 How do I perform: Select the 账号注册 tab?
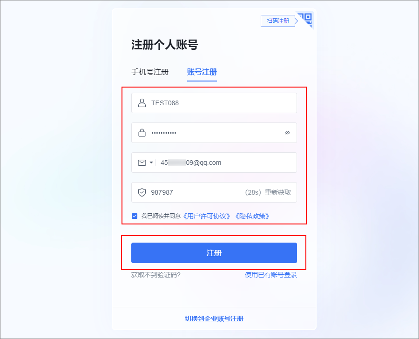click(202, 72)
